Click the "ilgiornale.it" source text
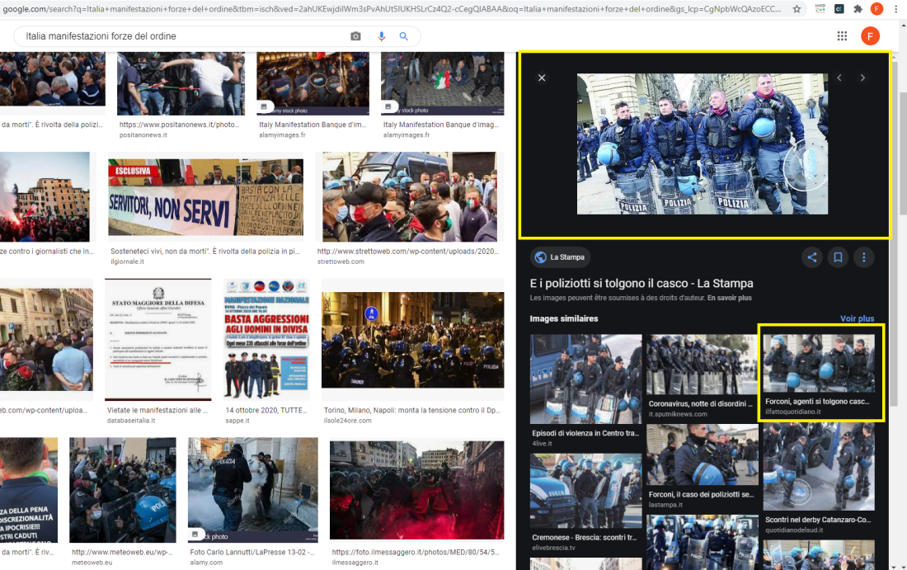The image size is (907, 570). [127, 262]
